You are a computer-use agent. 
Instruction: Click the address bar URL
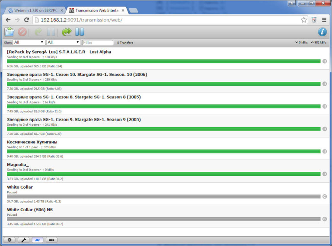82,20
